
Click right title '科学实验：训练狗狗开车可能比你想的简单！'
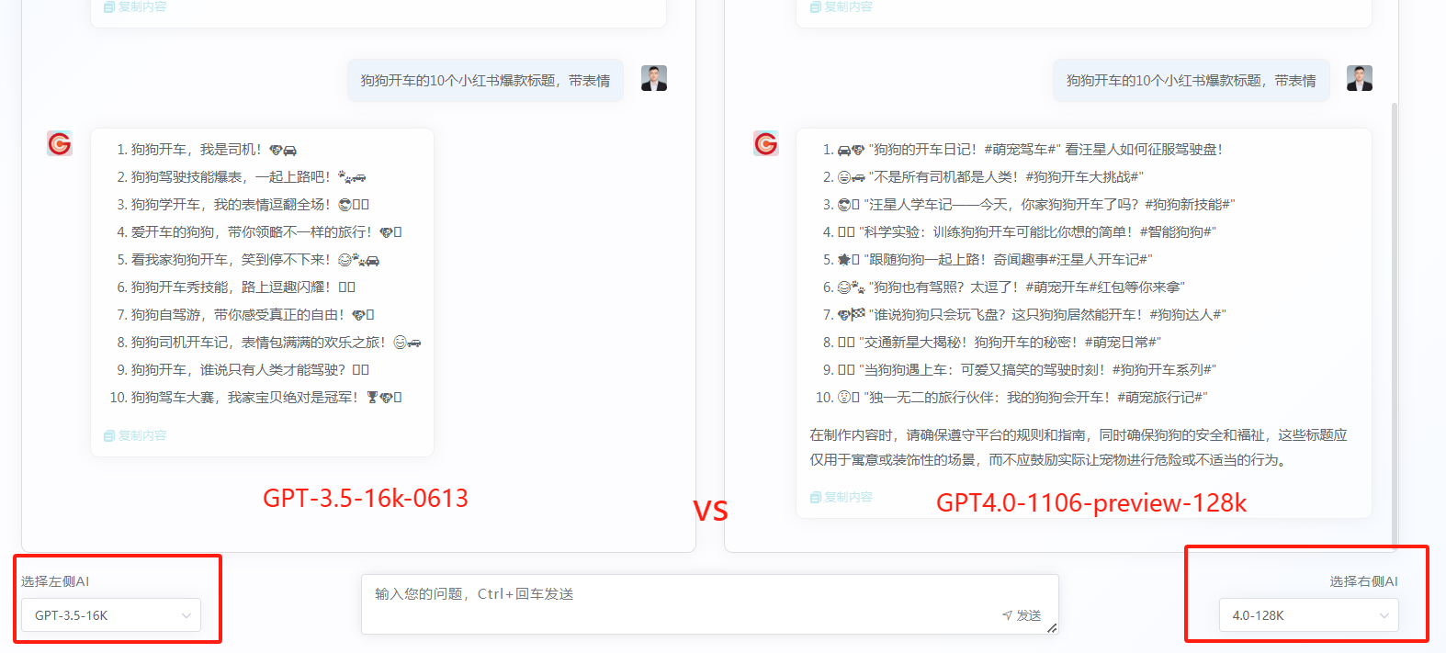[999, 232]
